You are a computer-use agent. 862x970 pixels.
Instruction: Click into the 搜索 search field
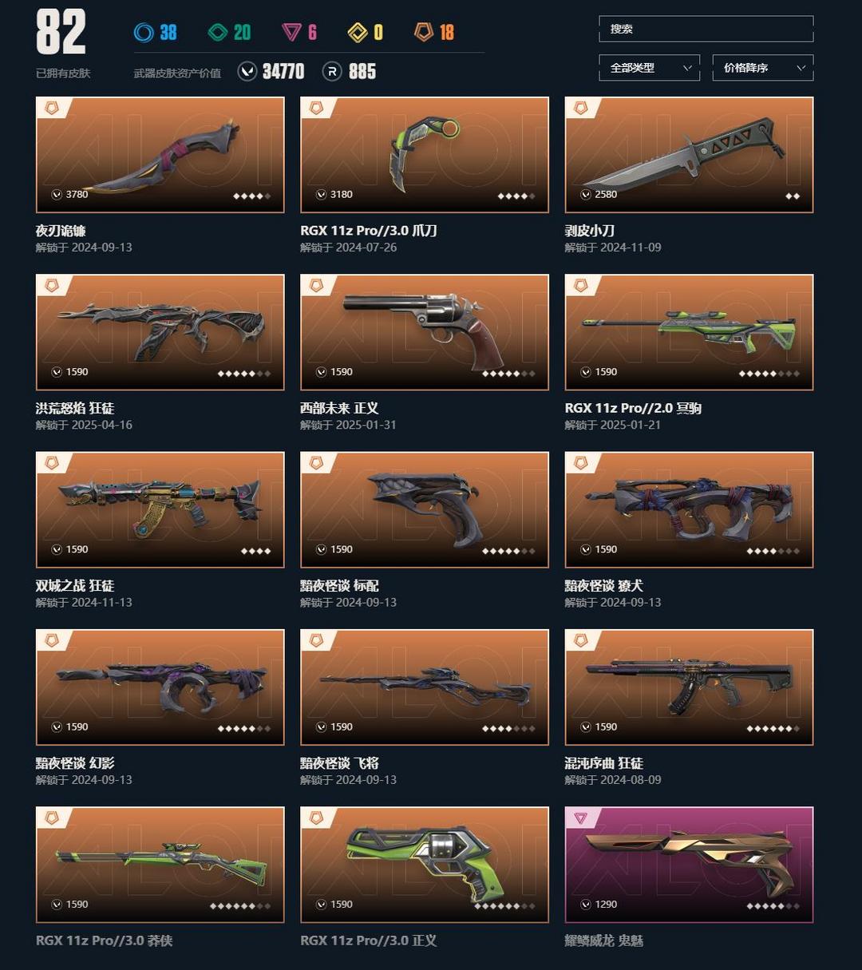[706, 29]
